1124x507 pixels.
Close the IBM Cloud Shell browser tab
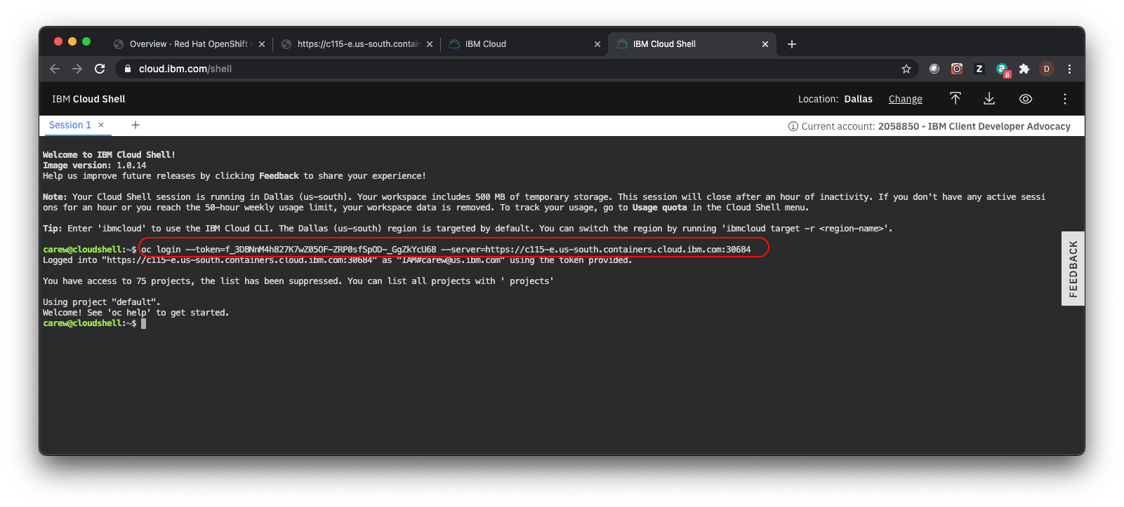pos(765,44)
